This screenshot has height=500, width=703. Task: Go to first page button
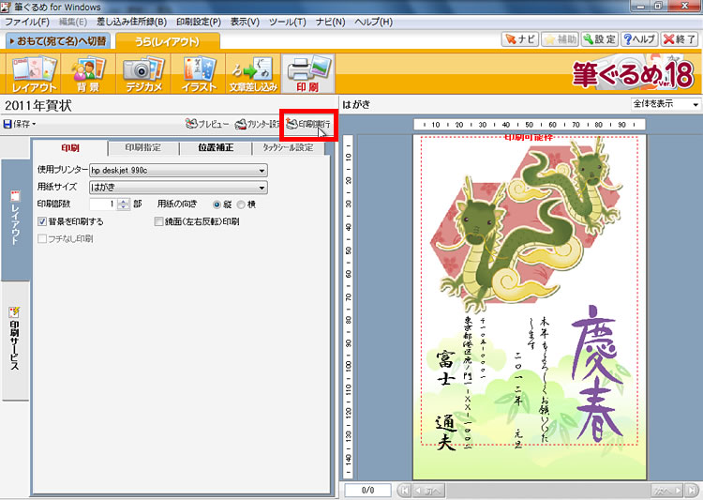[404, 491]
